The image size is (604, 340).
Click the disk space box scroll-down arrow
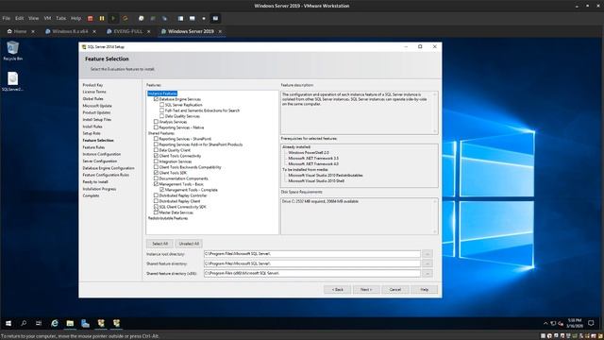tap(435, 231)
